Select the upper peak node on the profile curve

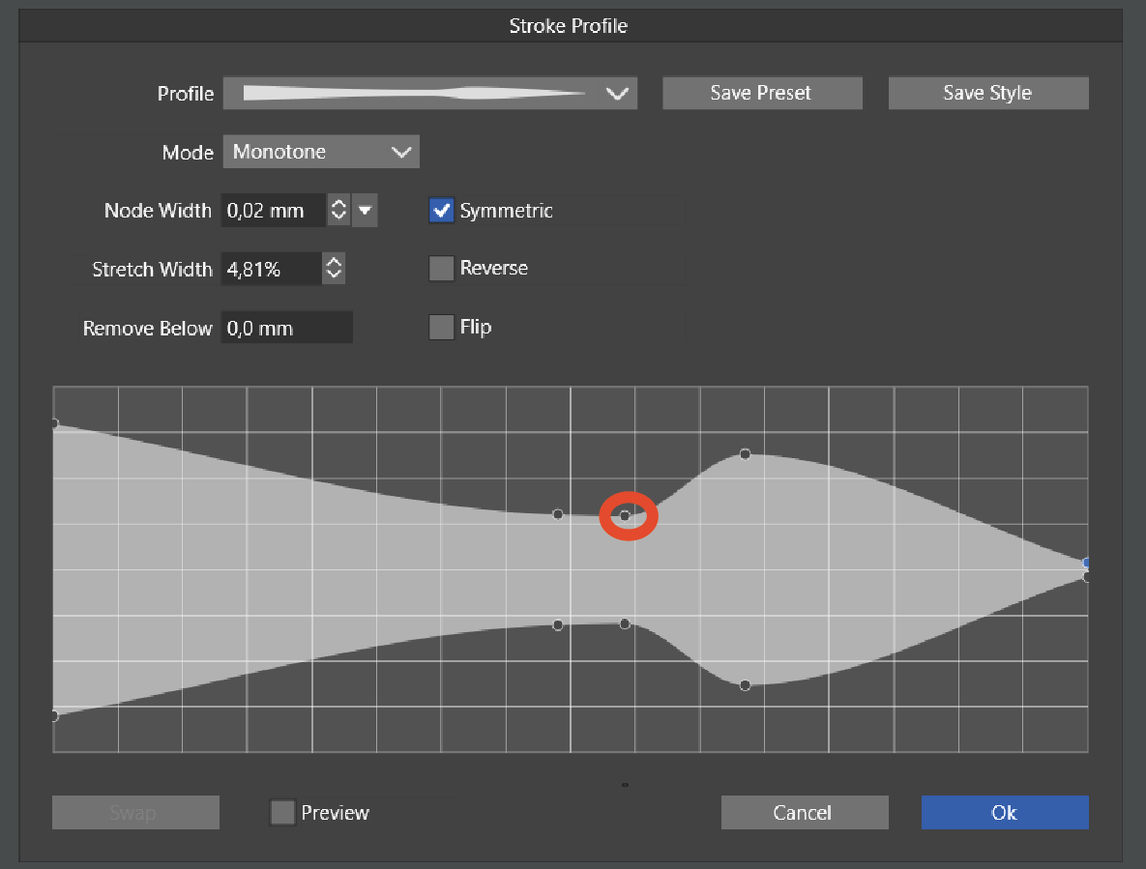click(x=746, y=453)
